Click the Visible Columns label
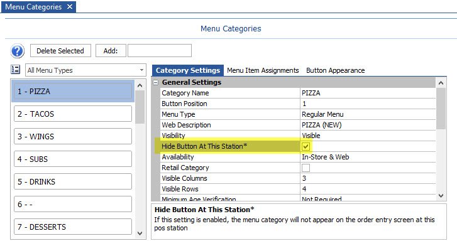457x241 pixels. tap(184, 178)
